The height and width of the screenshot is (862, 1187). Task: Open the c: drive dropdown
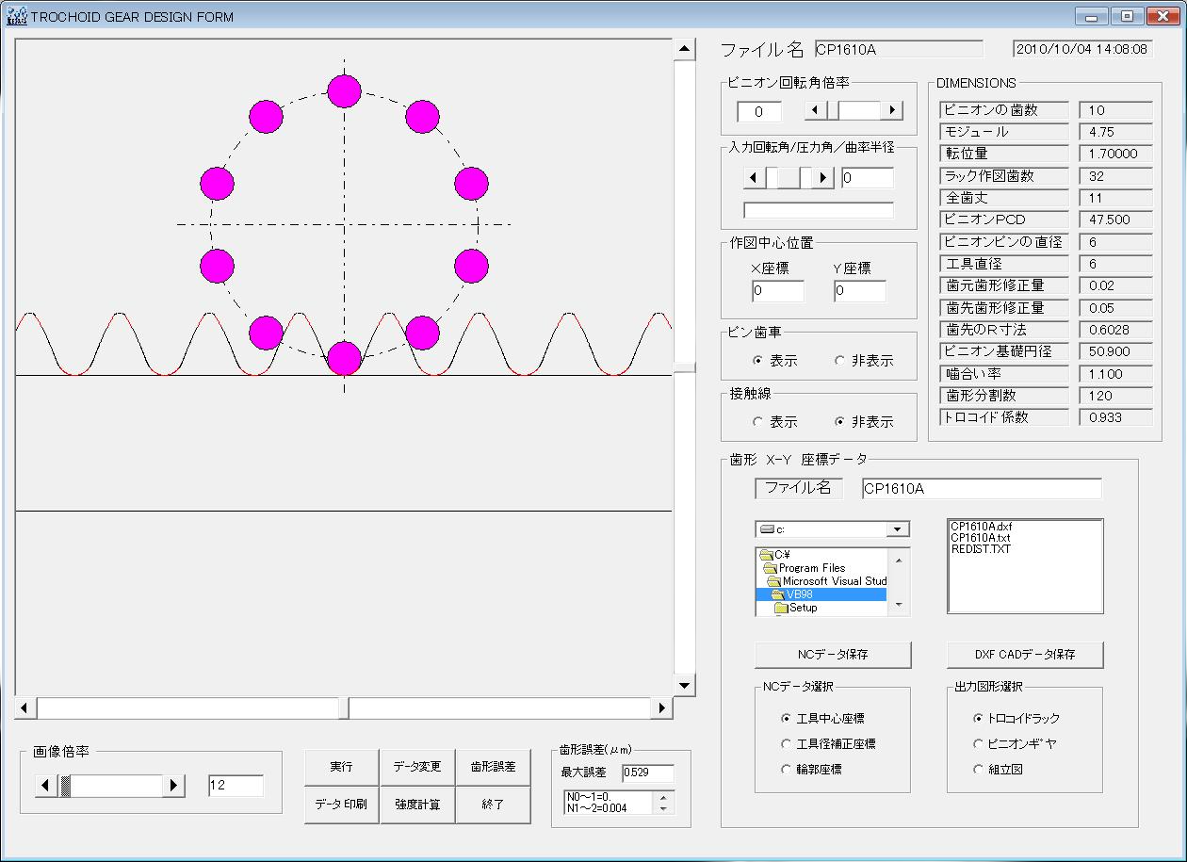pos(899,529)
